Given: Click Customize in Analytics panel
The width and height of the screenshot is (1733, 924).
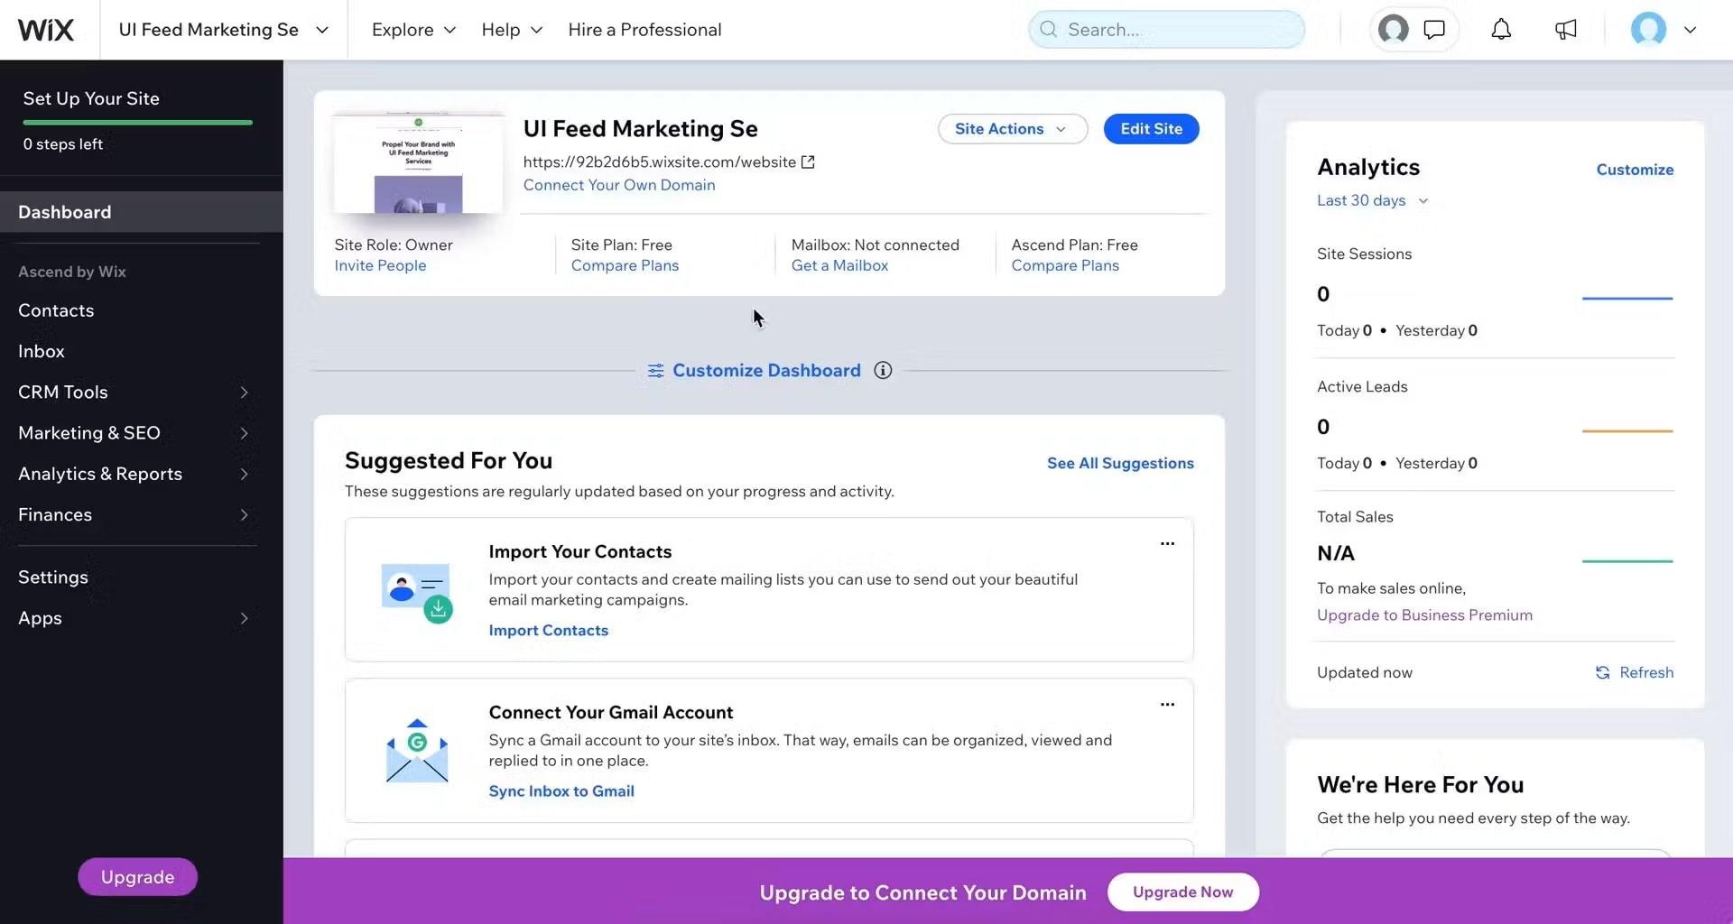Looking at the screenshot, I should click(1635, 170).
